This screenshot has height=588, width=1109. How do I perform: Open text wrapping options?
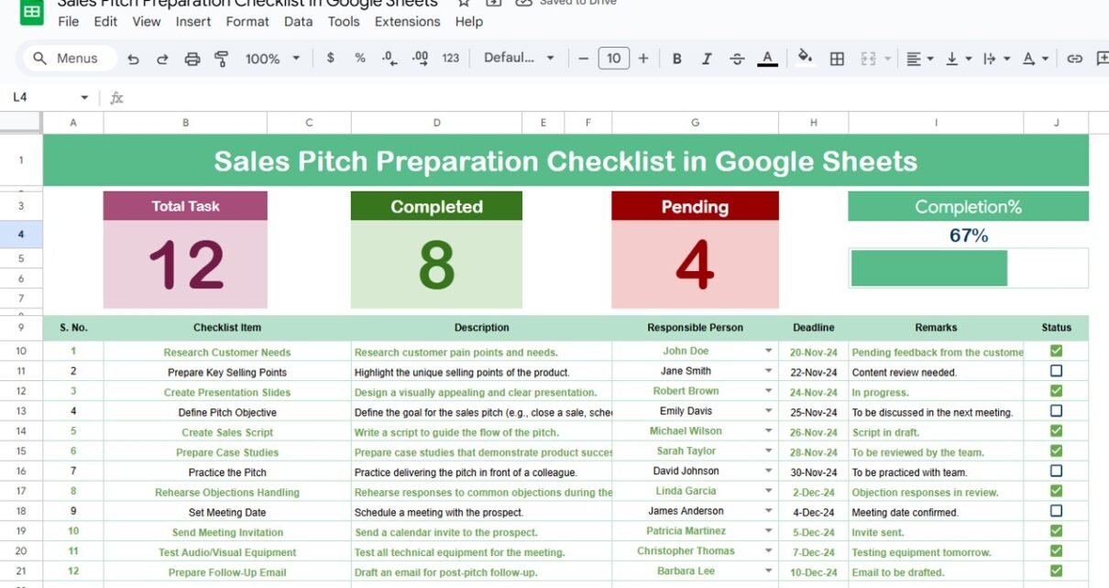pyautogui.click(x=996, y=59)
